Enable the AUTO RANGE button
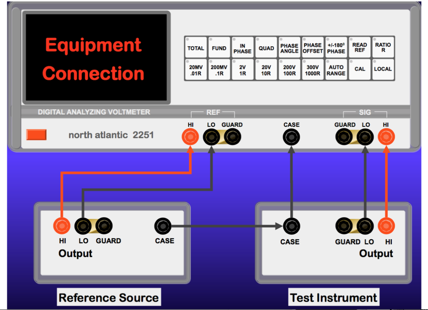Screen dimensions: 428x310 (x=336, y=70)
